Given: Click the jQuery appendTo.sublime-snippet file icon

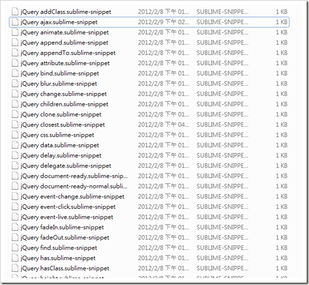Looking at the screenshot, I should (x=15, y=52).
